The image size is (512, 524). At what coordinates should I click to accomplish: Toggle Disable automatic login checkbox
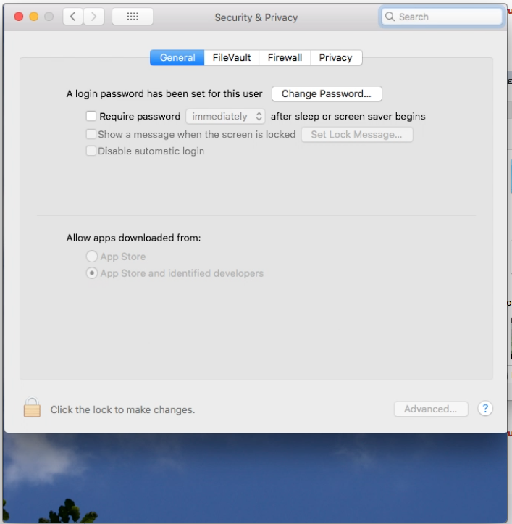[x=91, y=151]
